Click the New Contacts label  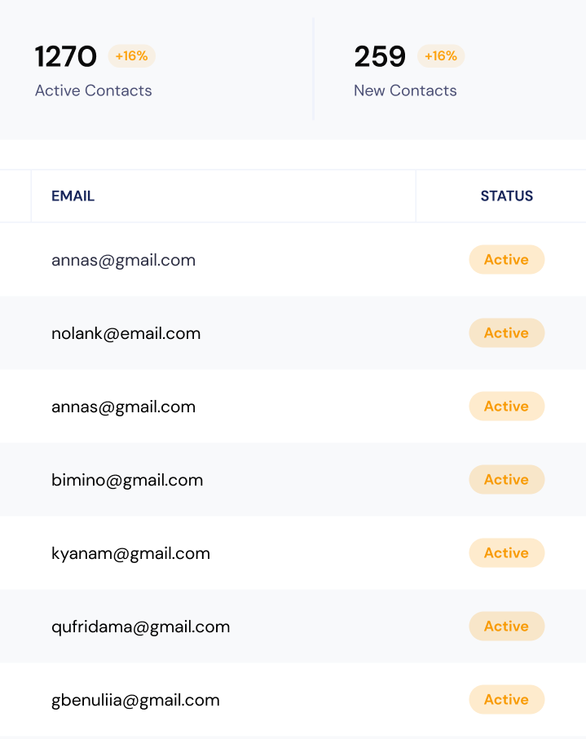(x=405, y=90)
